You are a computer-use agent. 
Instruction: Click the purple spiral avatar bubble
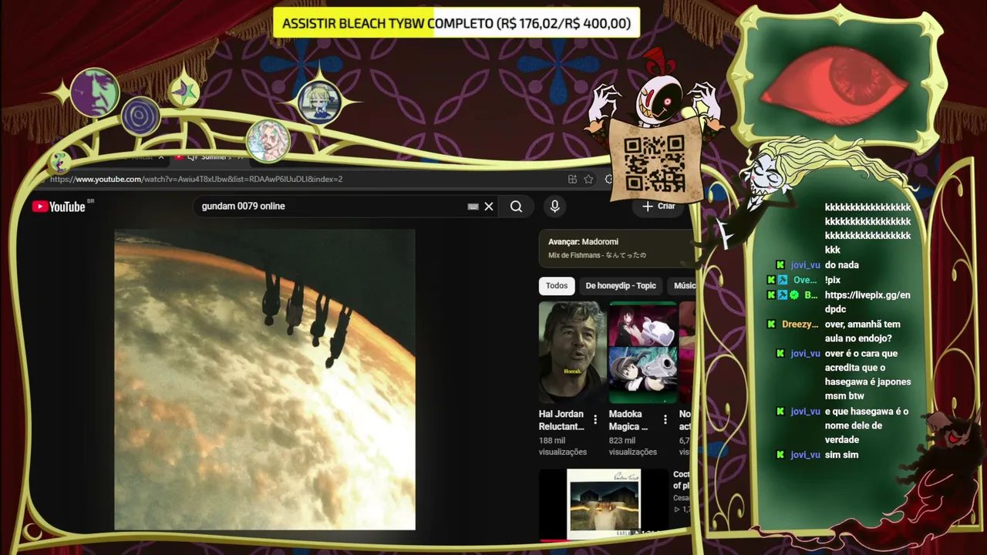[140, 117]
